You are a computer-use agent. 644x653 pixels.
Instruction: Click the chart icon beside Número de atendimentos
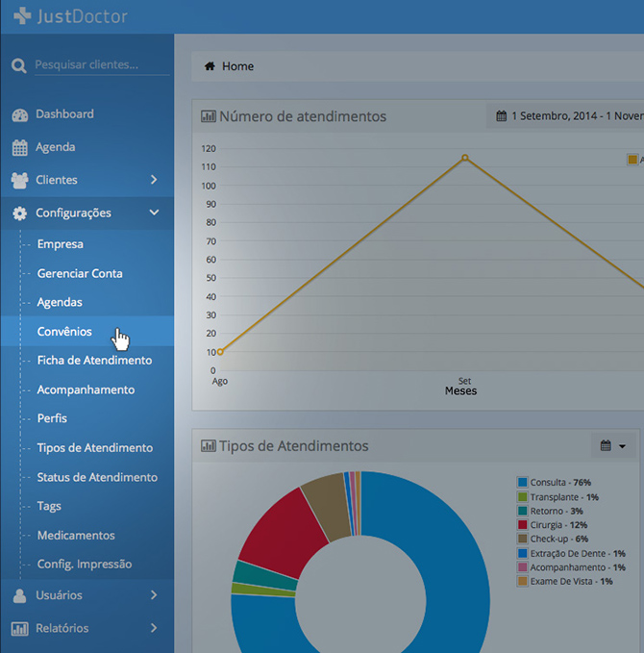209,116
